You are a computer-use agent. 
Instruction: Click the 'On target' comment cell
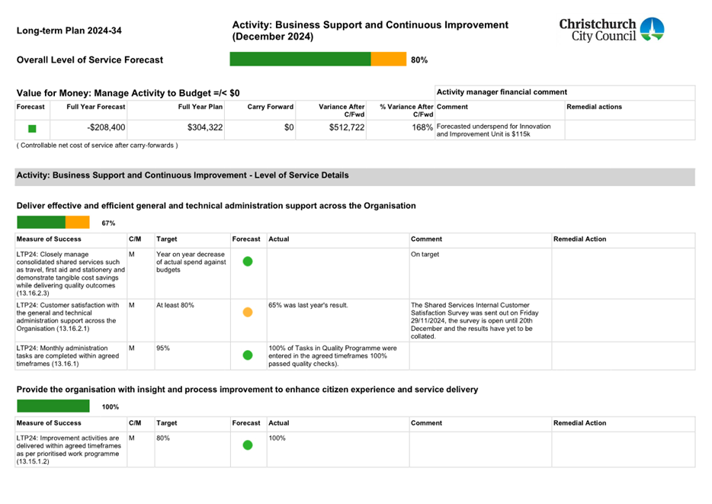click(425, 255)
